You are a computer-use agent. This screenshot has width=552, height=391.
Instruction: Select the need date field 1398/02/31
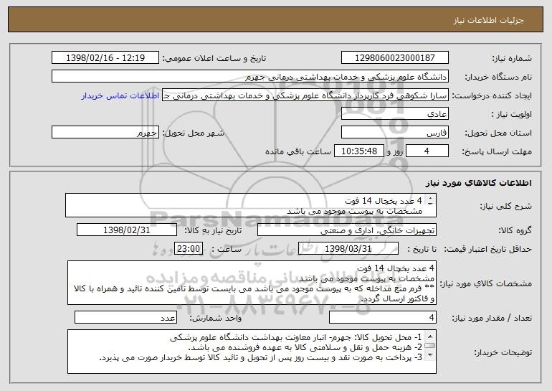tap(127, 230)
